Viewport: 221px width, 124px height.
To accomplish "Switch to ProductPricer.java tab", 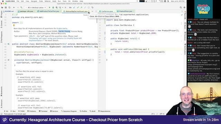I will click(x=126, y=11).
